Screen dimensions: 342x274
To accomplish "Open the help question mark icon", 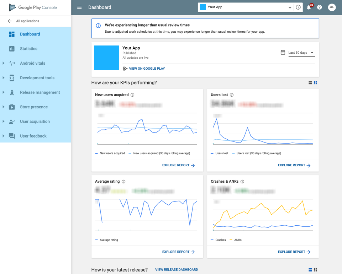I will pos(320,7).
